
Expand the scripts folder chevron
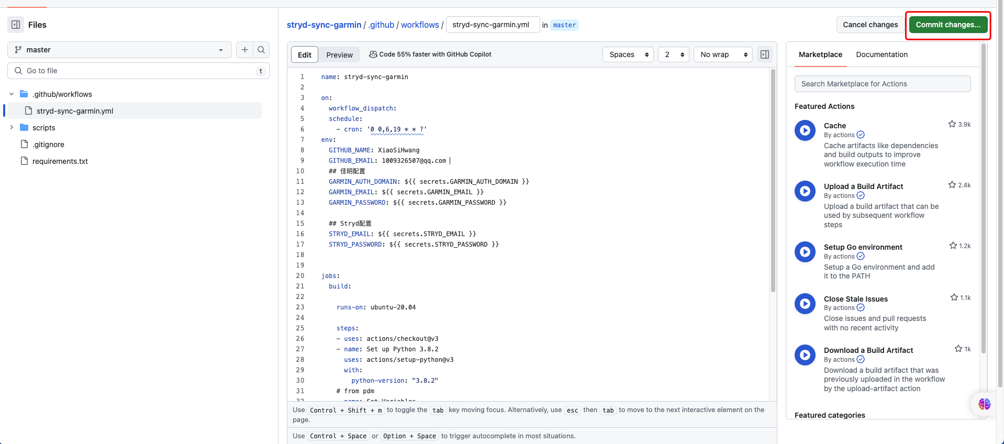point(12,128)
